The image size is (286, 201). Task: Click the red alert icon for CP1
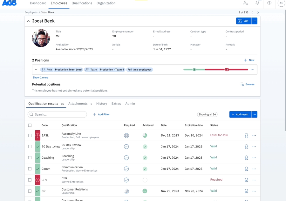click(x=37, y=180)
